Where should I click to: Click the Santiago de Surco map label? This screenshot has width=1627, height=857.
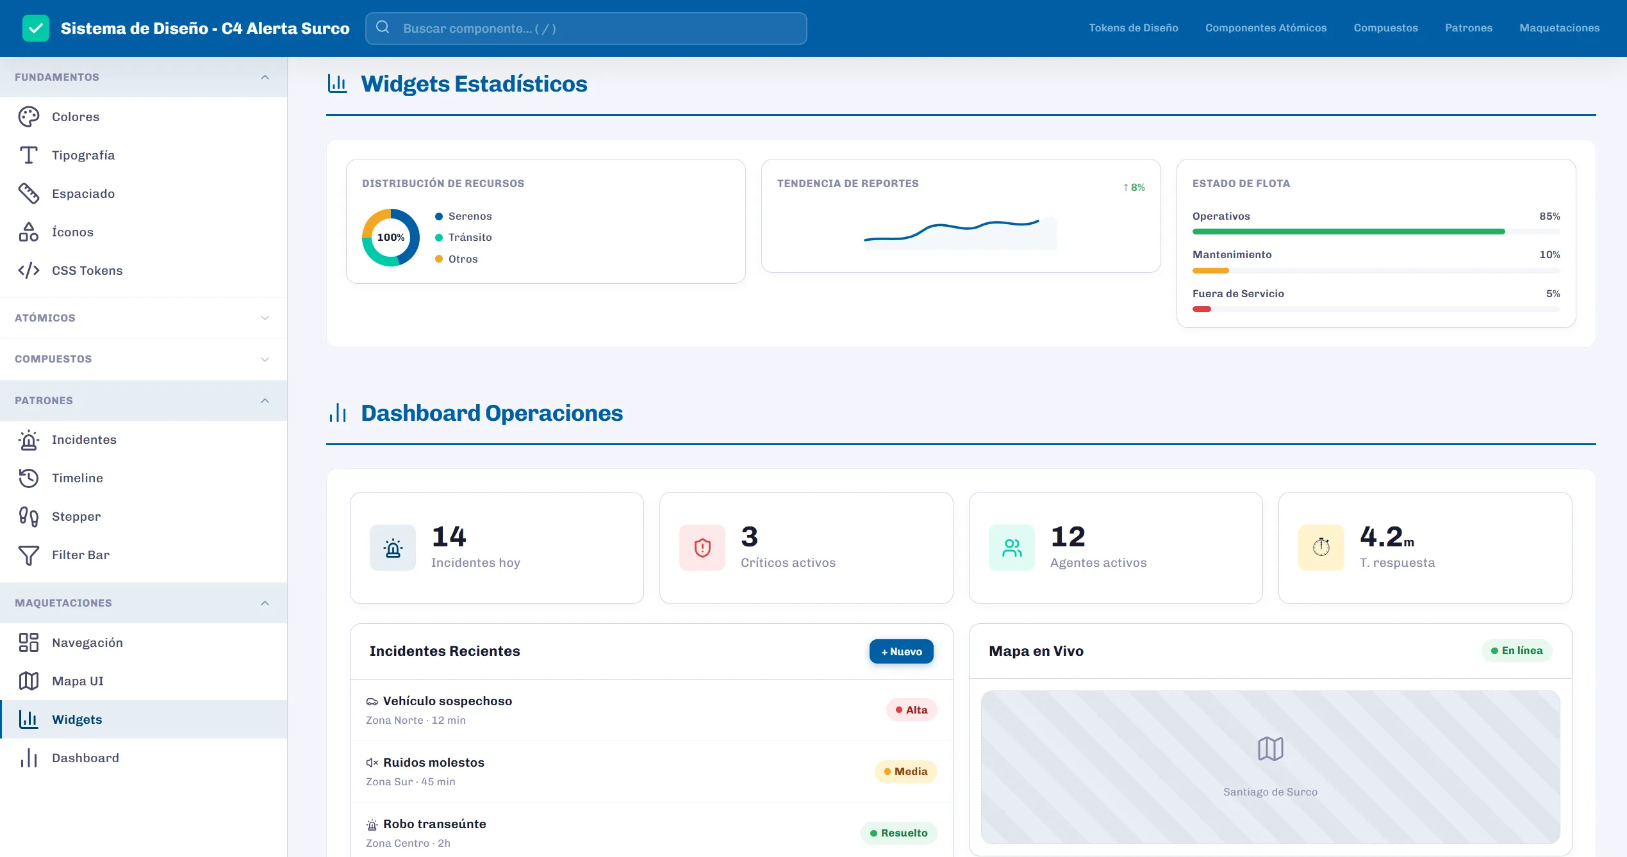(1270, 792)
